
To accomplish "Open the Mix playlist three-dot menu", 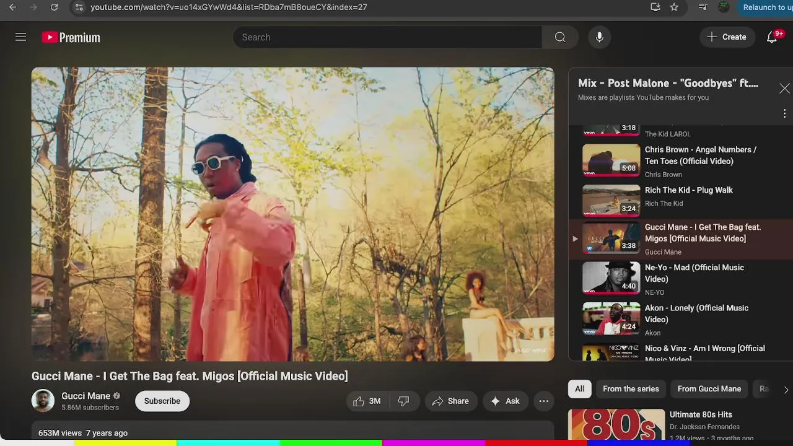I will coord(784,113).
